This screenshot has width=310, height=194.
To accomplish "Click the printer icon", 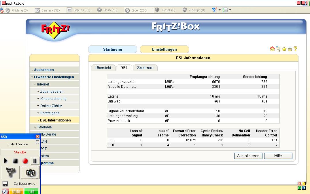I will point(290,49).
